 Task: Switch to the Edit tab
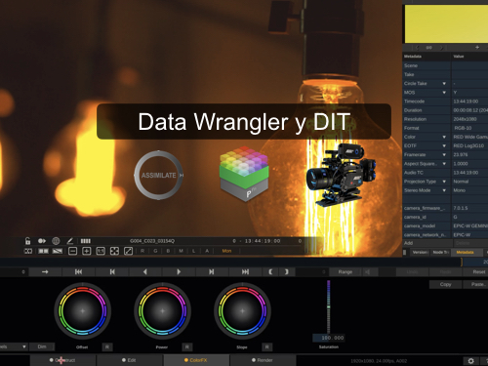[129, 360]
